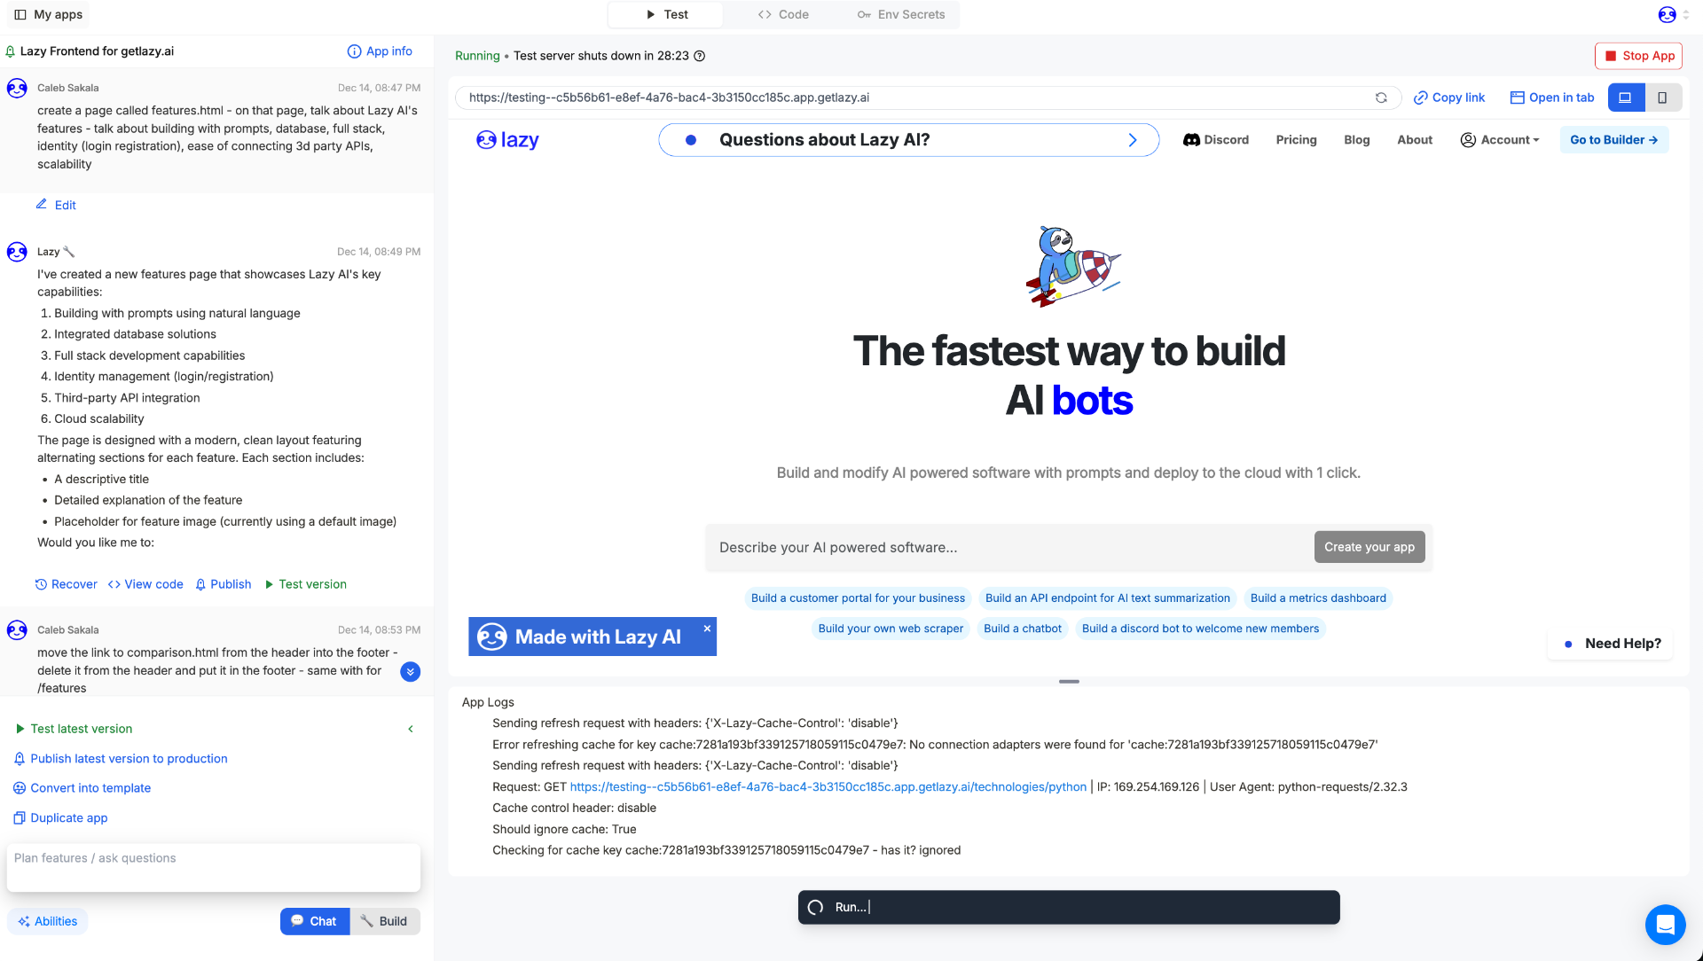The height and width of the screenshot is (961, 1703).
Task: Click the Build a chatbot suggestion chip
Action: 1023,628
